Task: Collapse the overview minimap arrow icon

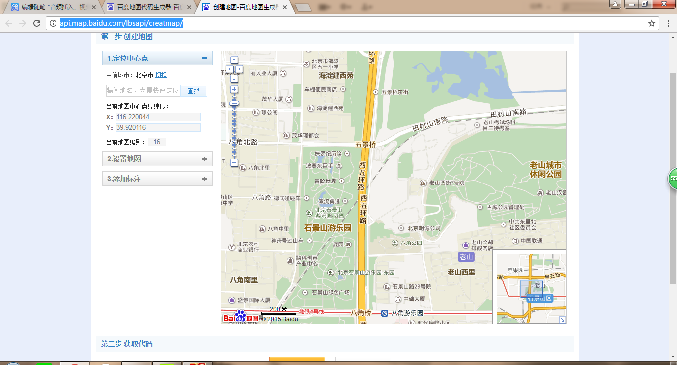Action: coord(563,320)
